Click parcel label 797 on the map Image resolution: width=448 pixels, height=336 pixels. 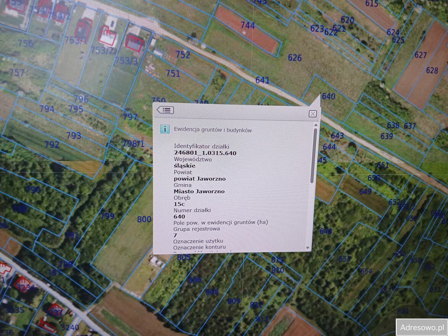(x=130, y=117)
